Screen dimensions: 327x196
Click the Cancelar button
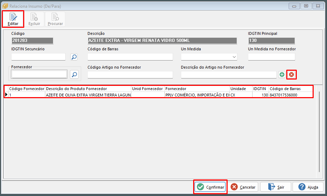[x=243, y=187]
